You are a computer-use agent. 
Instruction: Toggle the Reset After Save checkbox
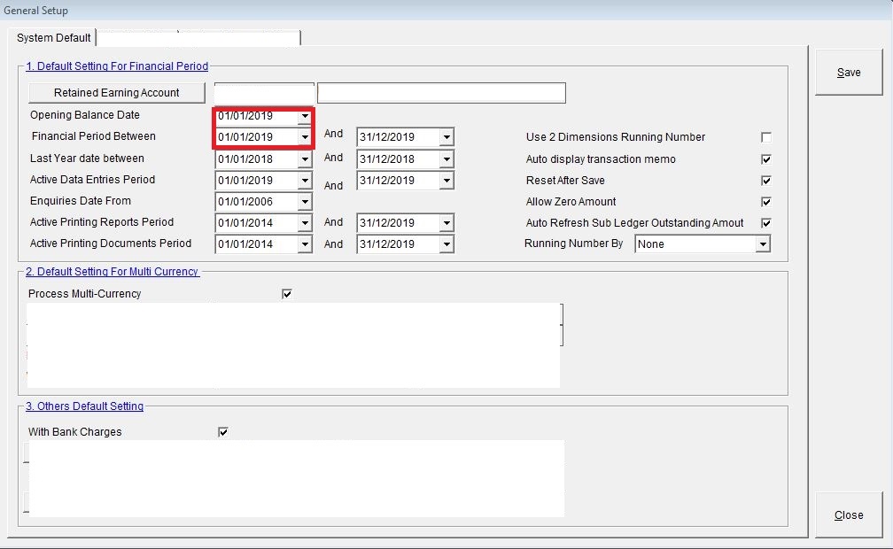[x=766, y=181]
